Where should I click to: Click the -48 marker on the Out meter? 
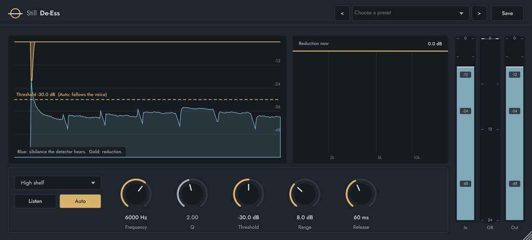click(515, 183)
